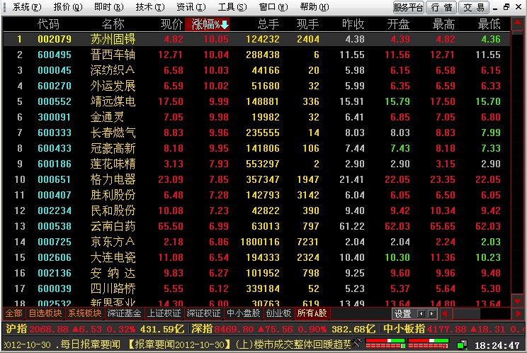This screenshot has width=527, height=353.
Task: Click the 设置 button at the bottom
Action: (x=403, y=313)
